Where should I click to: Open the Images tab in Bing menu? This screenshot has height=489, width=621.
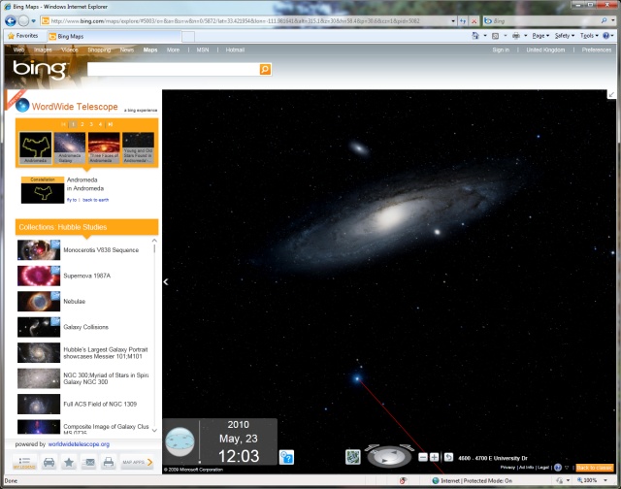[43, 49]
